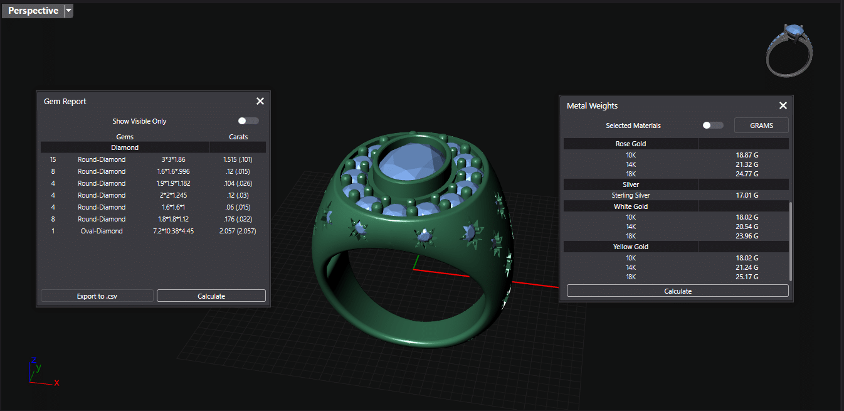Click the XYZ axis gizmo icon
The width and height of the screenshot is (844, 411).
coord(41,371)
